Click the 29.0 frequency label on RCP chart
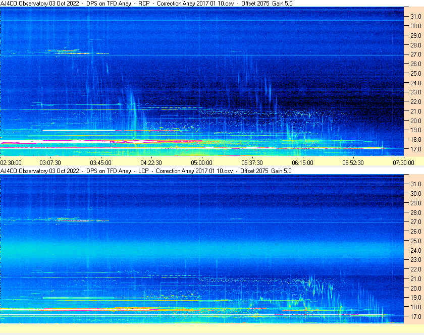This screenshot has height=335, width=424. point(416,35)
